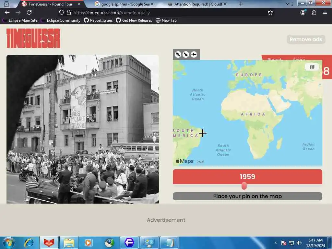Open the notepad taskbar icon
332x249 pixels.
point(169,243)
